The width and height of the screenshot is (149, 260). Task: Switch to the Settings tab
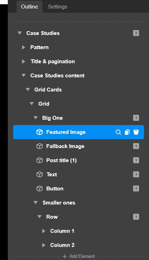pyautogui.click(x=58, y=7)
